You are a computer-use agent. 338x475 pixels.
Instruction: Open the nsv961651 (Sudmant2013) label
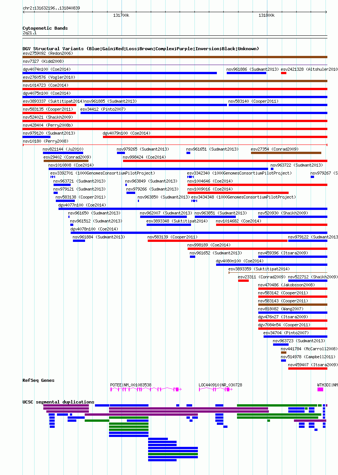click(x=212, y=149)
